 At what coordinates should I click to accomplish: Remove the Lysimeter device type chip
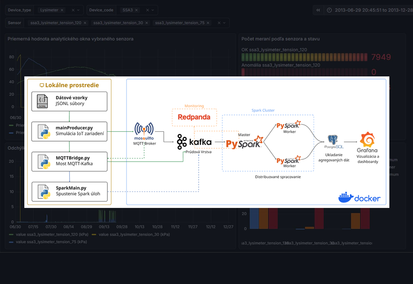[62, 10]
